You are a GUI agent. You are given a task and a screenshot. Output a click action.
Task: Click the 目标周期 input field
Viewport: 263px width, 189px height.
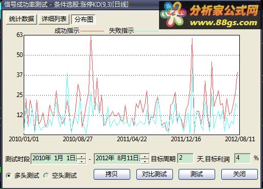click(185, 158)
